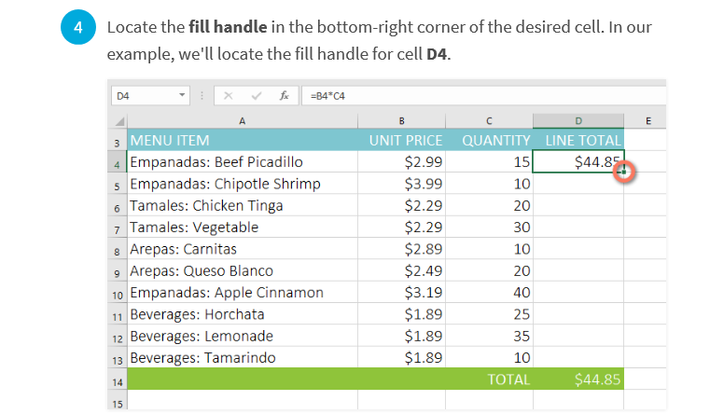Select the quantity 35 for Lemonade
710x414 pixels.
[x=489, y=336]
